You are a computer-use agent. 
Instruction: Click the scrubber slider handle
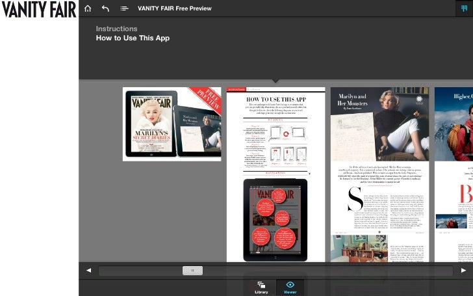192,271
